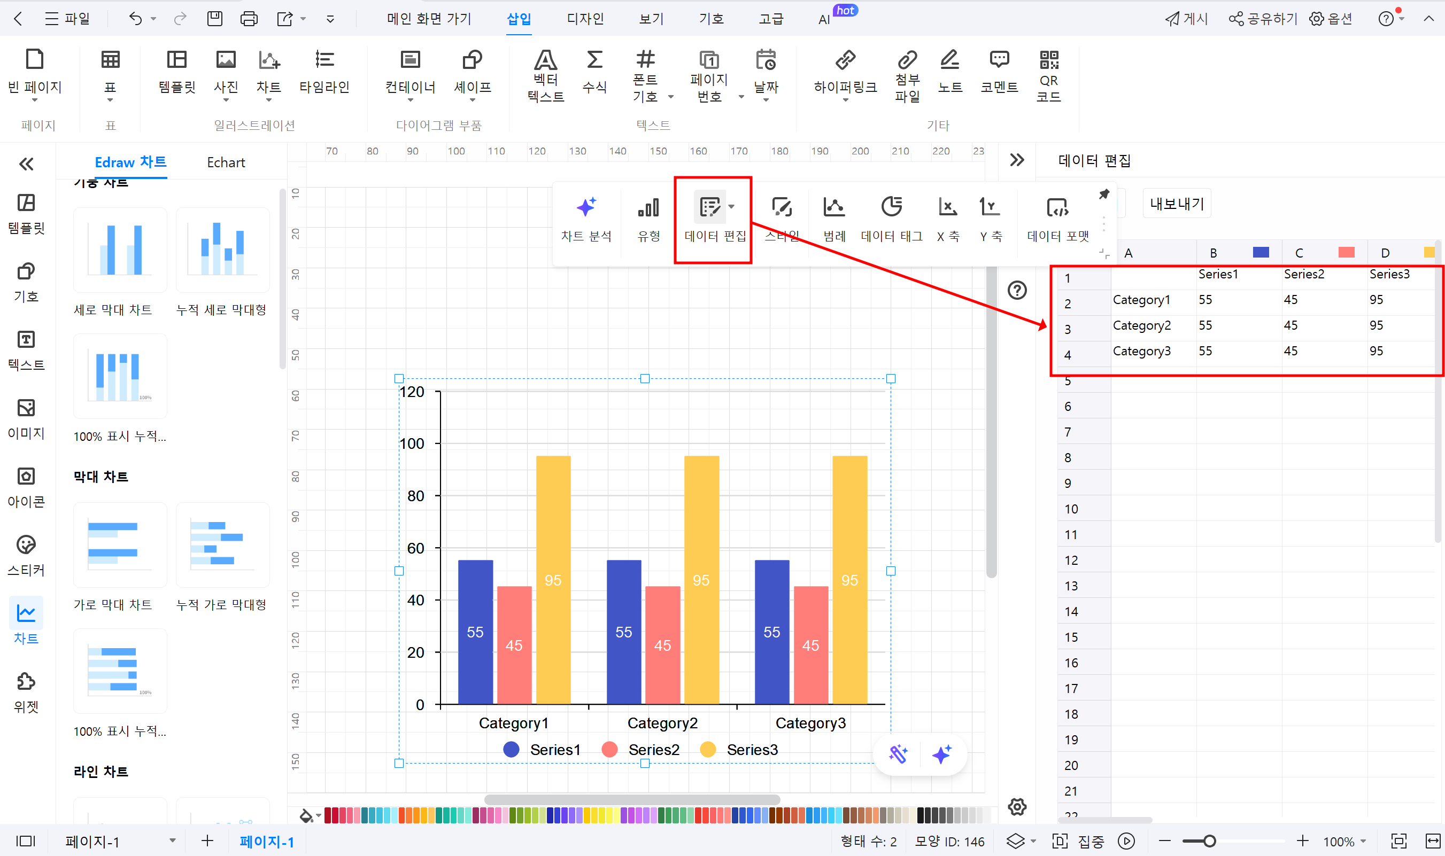Image resolution: width=1445 pixels, height=856 pixels.
Task: Add a 노트 note
Action: point(950,72)
